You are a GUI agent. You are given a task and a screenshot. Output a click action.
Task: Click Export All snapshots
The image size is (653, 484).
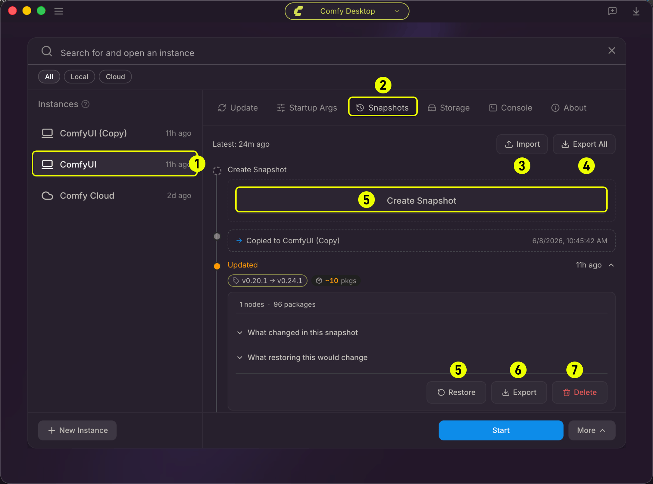click(584, 144)
